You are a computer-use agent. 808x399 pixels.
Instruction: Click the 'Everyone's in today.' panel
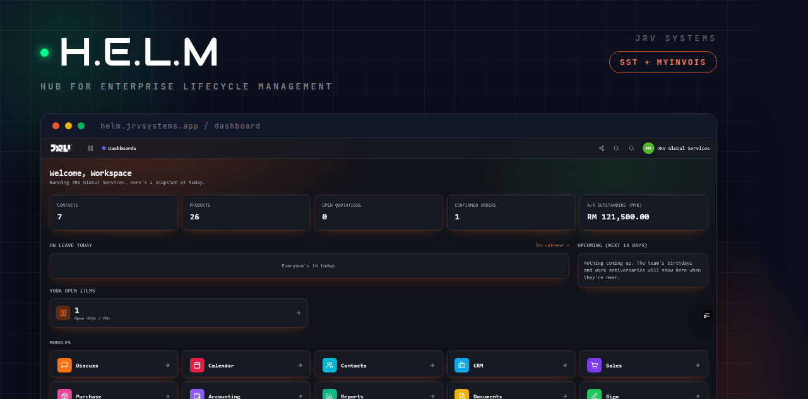click(309, 266)
